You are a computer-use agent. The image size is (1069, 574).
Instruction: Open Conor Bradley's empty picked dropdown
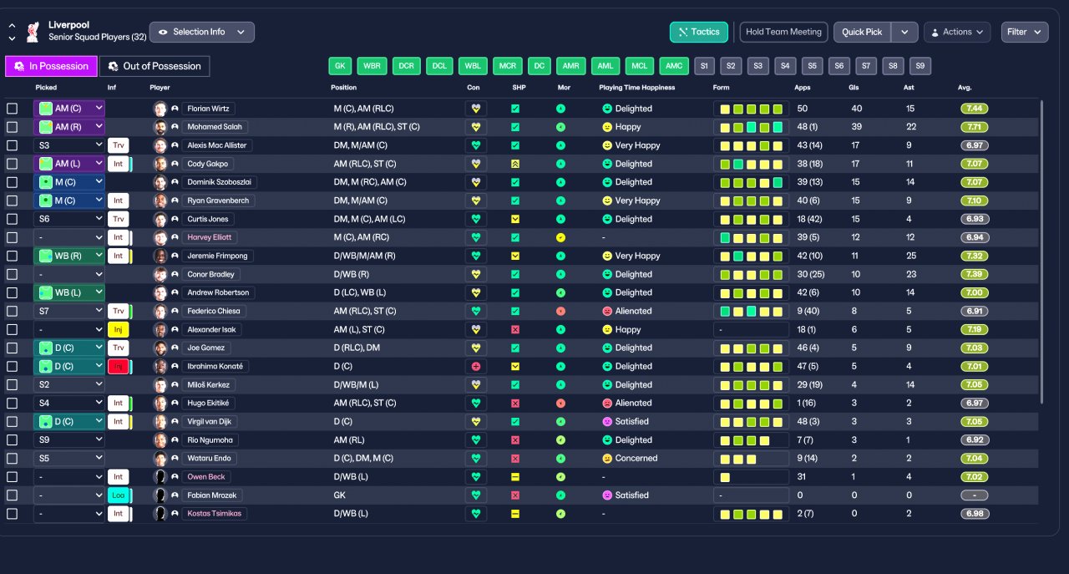[69, 274]
